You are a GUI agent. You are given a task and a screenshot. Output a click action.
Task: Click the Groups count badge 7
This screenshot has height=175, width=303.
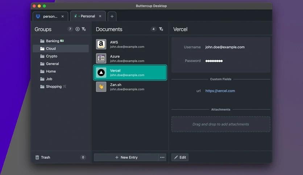(70, 29)
